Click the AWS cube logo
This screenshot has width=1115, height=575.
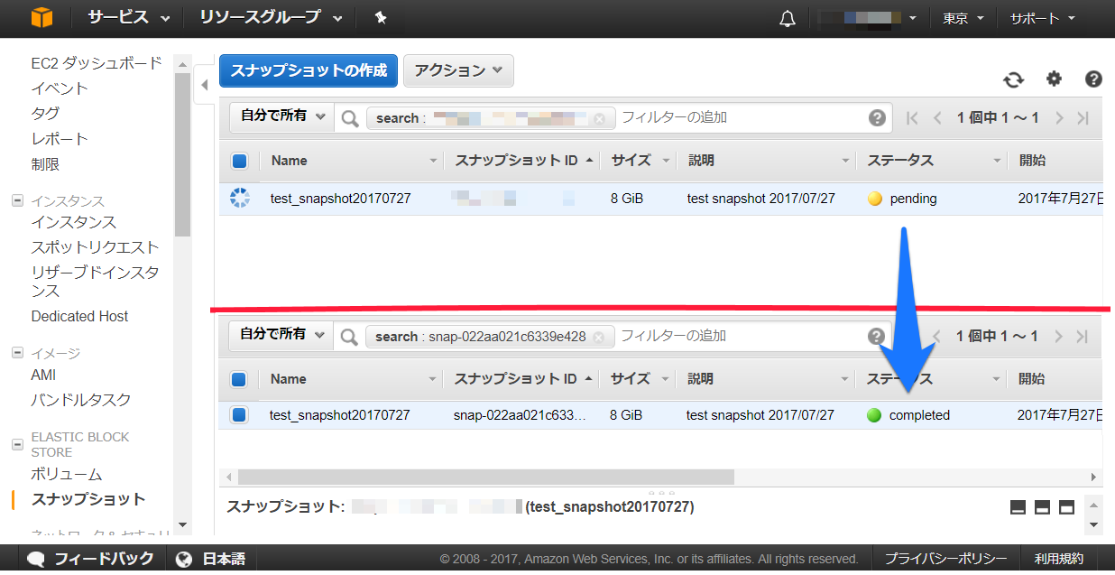(x=41, y=18)
